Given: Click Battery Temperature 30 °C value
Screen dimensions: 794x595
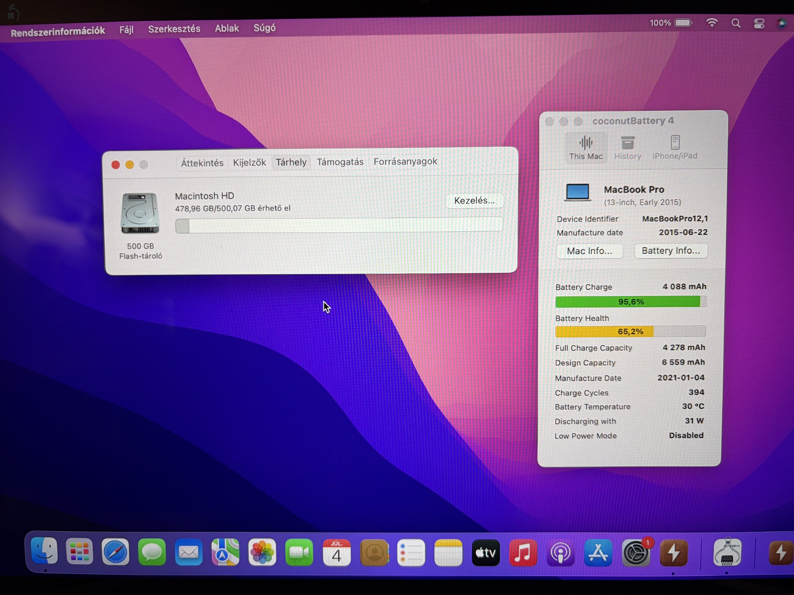Looking at the screenshot, I should coord(693,406).
